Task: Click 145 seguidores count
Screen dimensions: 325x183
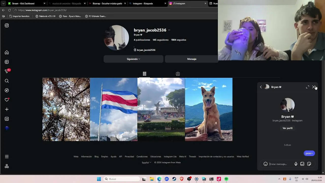Action: pos(160,40)
